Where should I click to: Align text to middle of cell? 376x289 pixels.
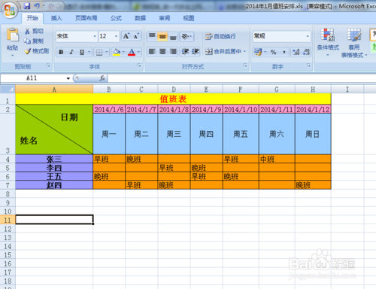(x=162, y=36)
